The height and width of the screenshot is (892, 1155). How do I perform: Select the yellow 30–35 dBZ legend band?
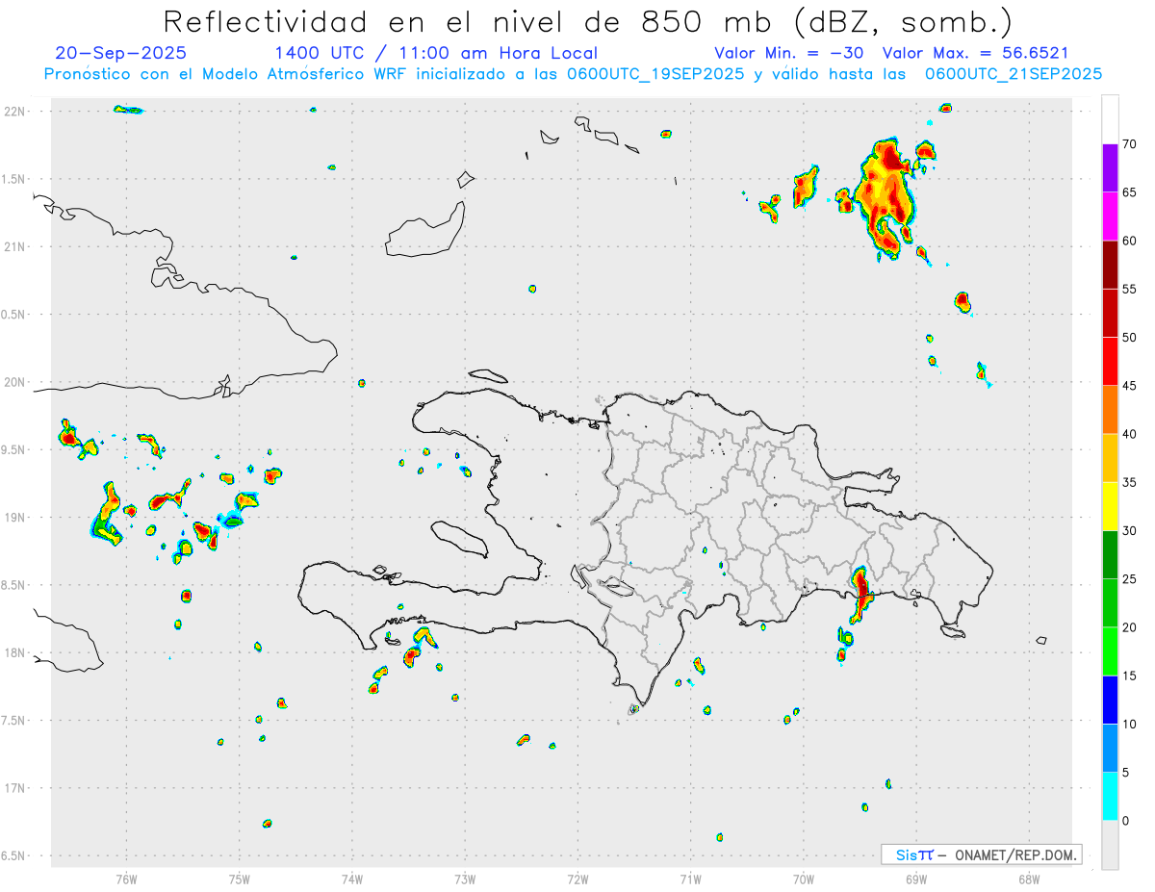click(x=1110, y=506)
